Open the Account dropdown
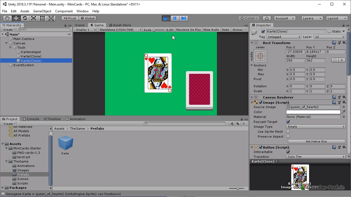 (284, 18)
